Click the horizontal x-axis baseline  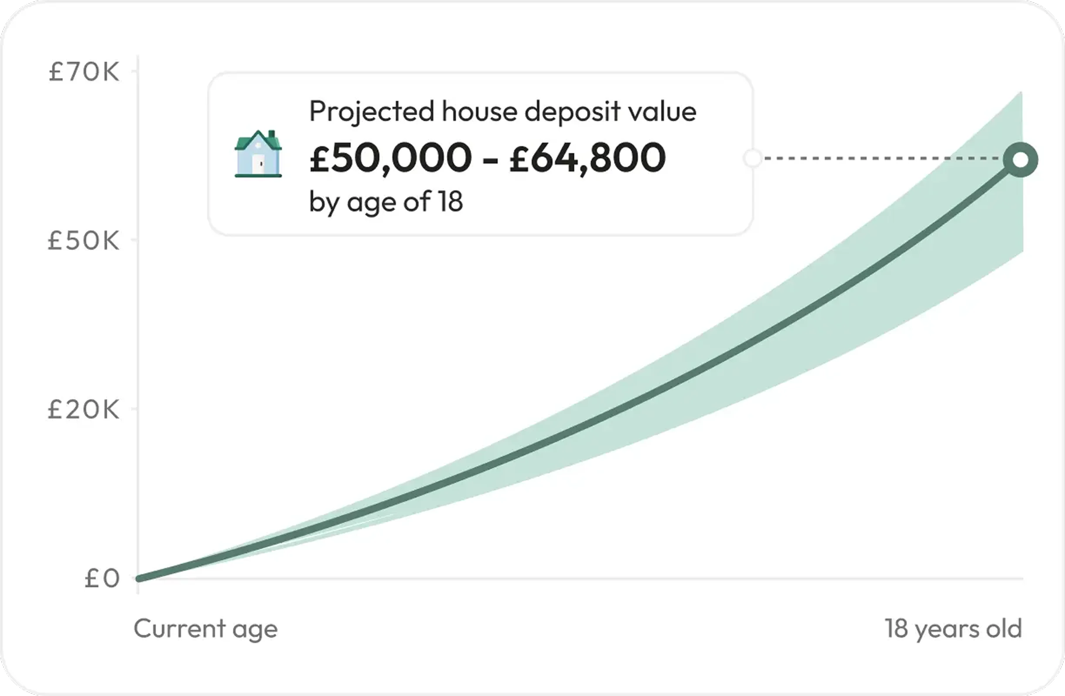[582, 579]
